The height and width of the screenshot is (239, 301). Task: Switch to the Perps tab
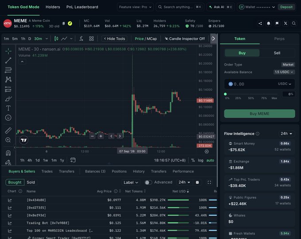point(279,39)
